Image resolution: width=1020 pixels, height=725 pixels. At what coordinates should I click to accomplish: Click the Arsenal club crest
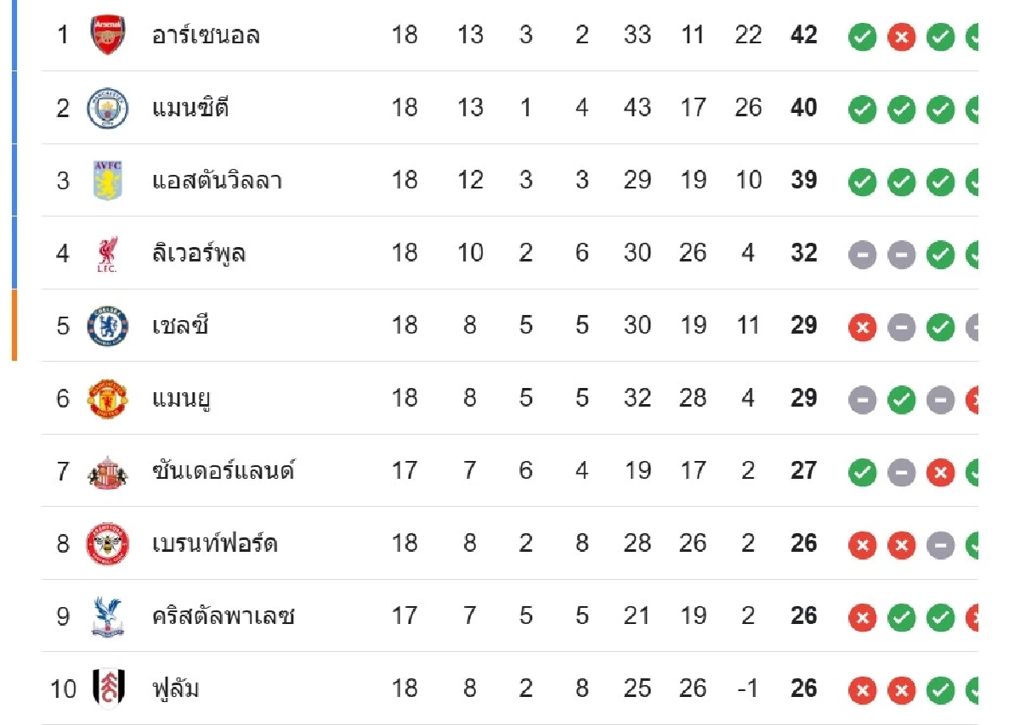pos(108,36)
